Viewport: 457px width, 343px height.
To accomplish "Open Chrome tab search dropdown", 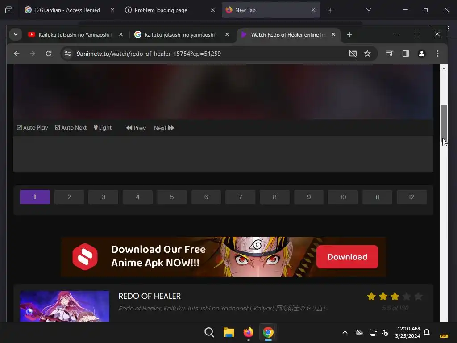I will [16, 34].
